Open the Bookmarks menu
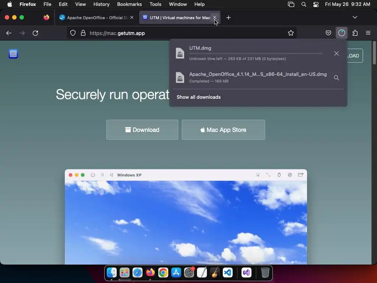377x283 pixels. 129,4
